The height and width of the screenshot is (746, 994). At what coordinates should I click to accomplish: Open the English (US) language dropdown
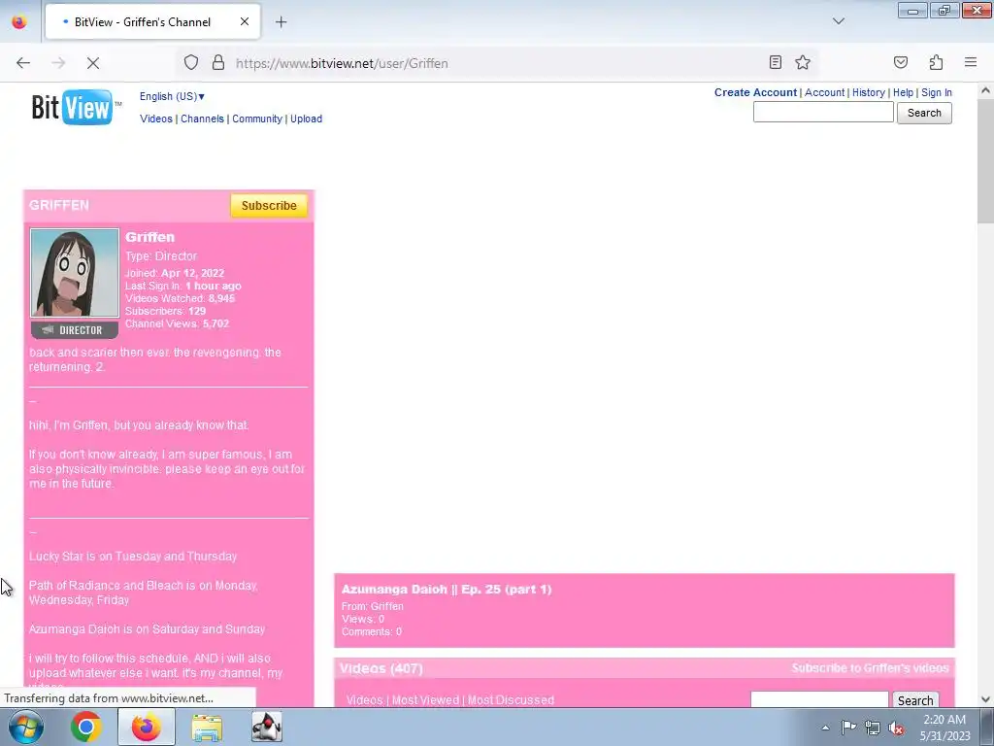pos(172,96)
